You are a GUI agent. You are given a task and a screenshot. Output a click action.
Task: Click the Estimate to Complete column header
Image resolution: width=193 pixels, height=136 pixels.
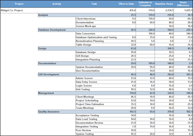click(x=145, y=4)
